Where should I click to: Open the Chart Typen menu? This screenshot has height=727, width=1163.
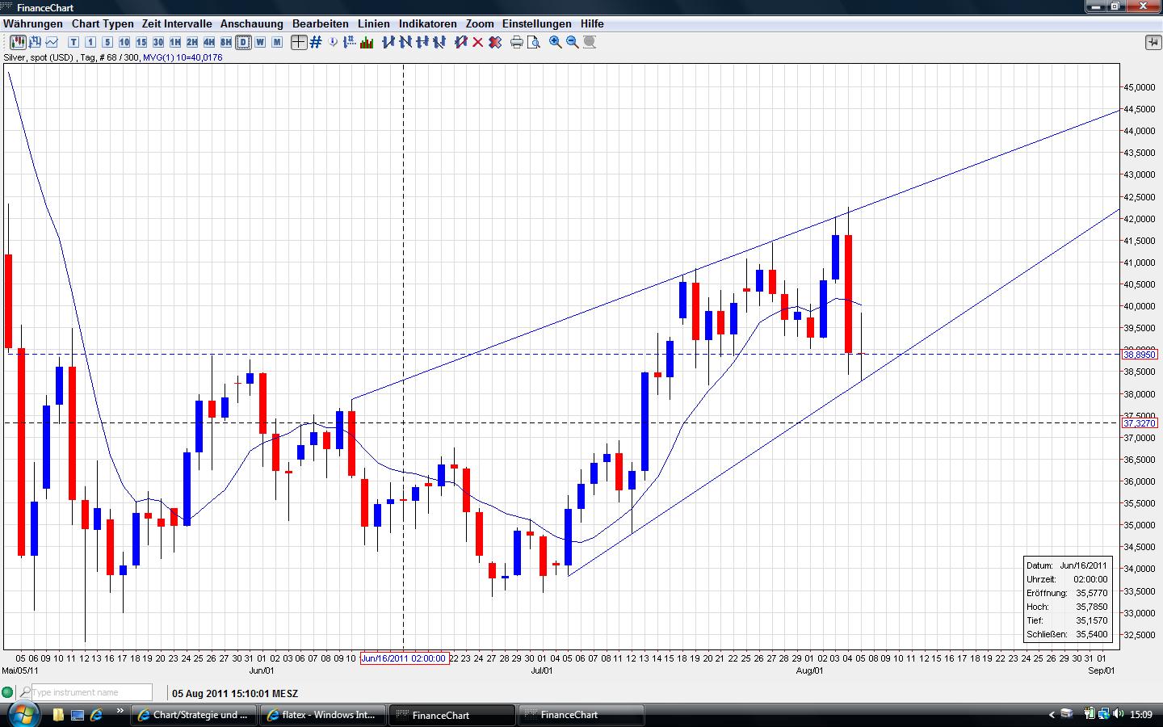(103, 23)
